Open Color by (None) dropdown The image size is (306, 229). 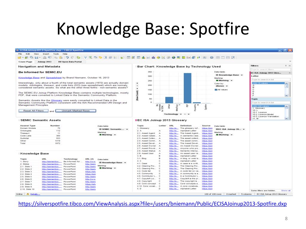tap(227, 86)
